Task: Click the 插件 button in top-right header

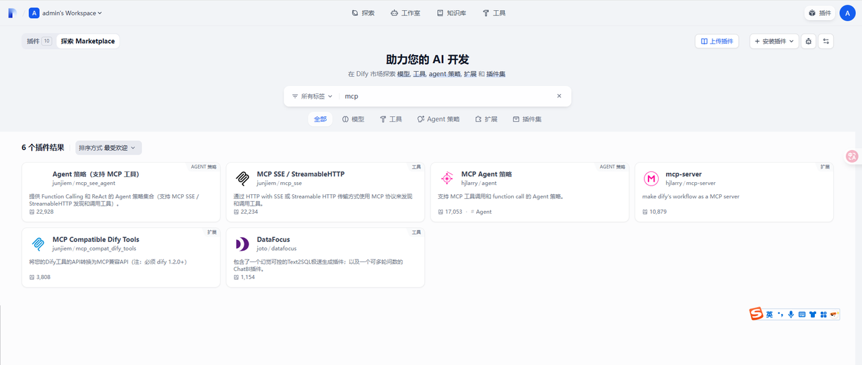Action: pos(820,13)
